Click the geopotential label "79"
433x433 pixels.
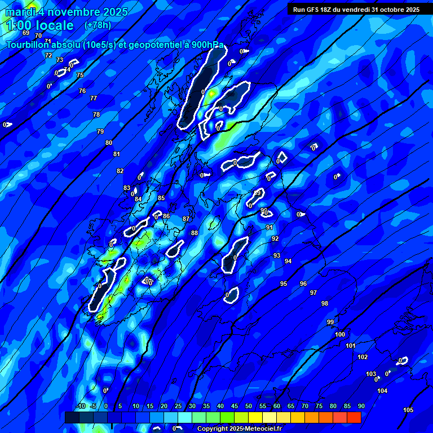coord(100,131)
